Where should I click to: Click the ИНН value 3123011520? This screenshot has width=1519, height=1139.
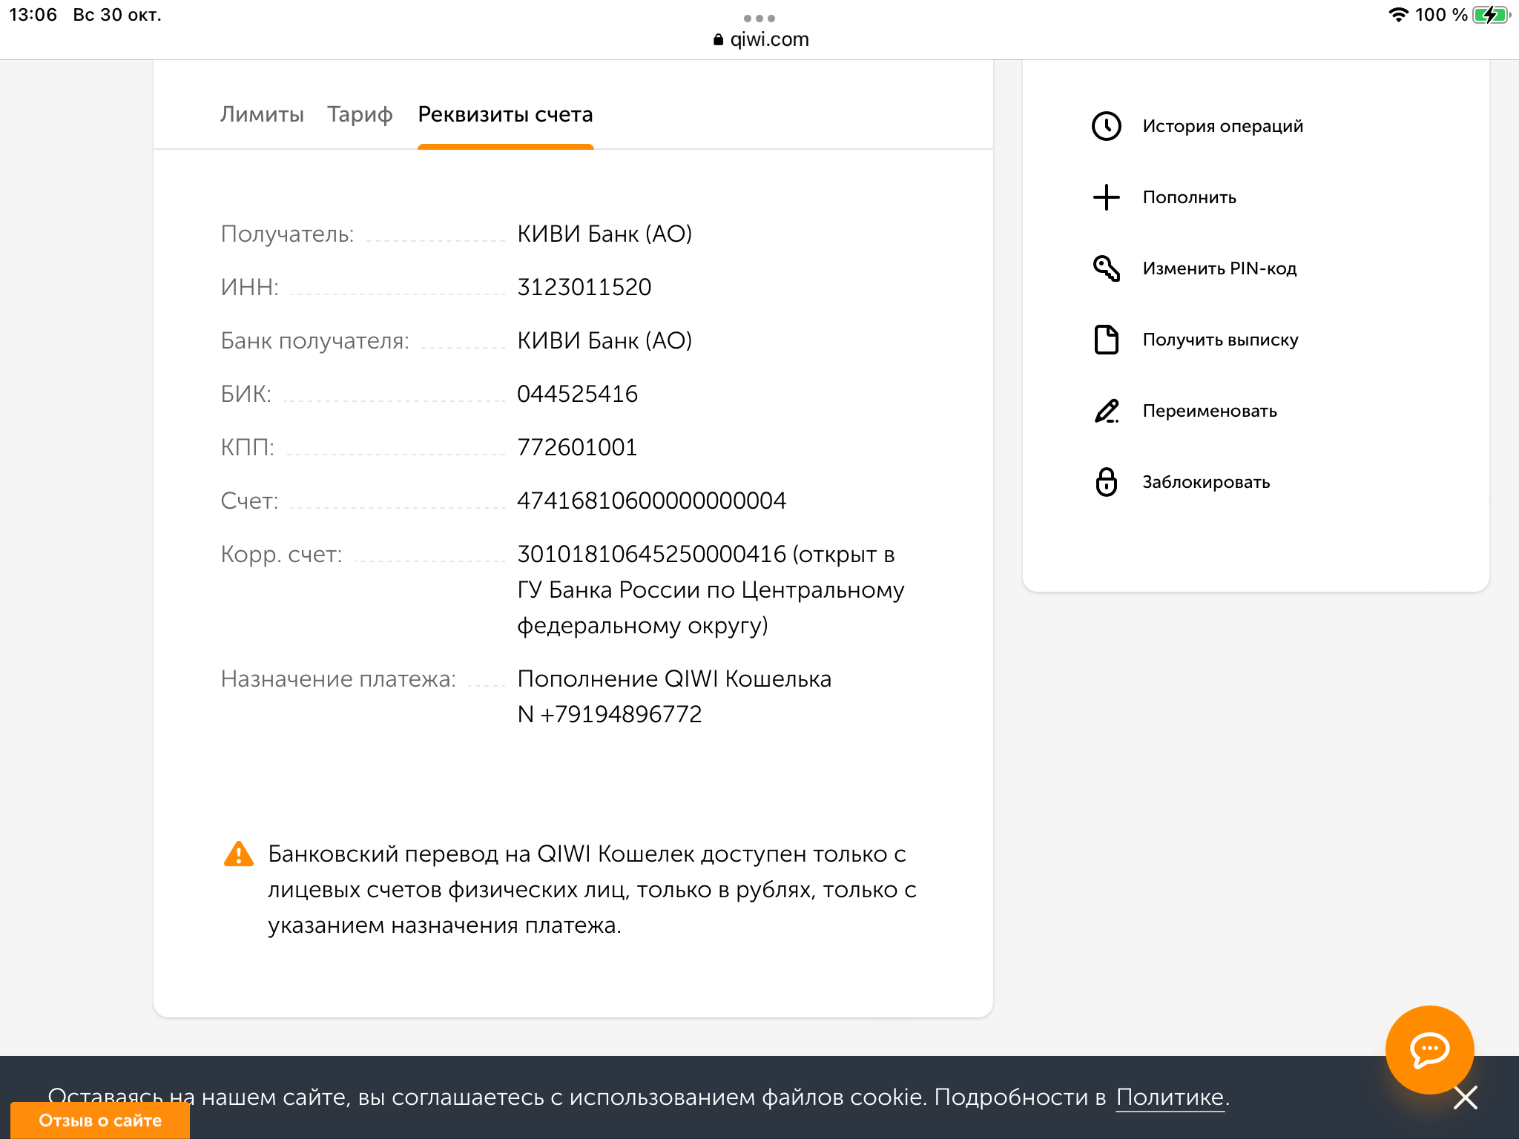click(584, 287)
